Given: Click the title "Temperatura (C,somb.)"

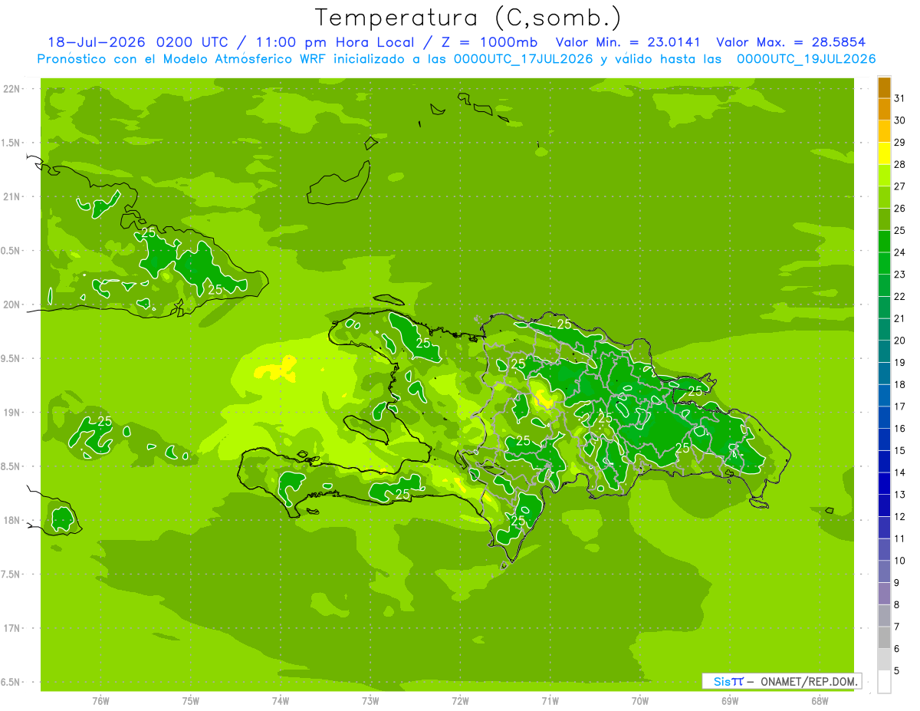Looking at the screenshot, I should click(x=468, y=17).
